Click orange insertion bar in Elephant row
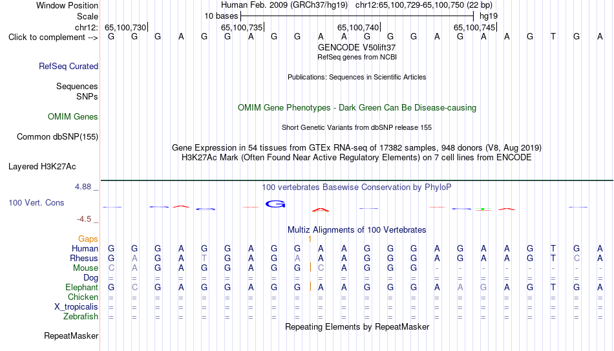Viewport: 614px width, 351px height. point(310,287)
